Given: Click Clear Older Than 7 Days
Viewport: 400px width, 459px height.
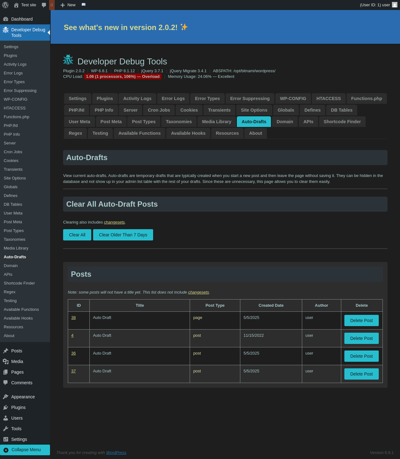Looking at the screenshot, I should coord(123,235).
